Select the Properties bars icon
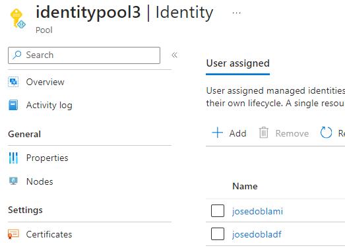 13,158
